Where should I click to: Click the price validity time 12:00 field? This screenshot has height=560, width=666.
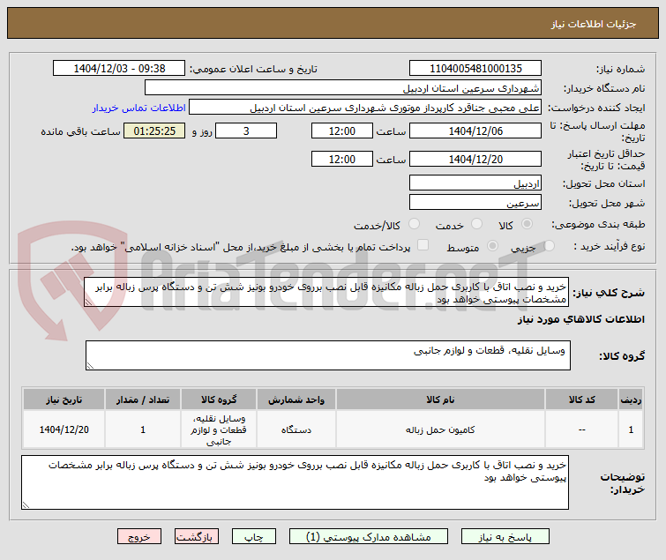point(342,159)
